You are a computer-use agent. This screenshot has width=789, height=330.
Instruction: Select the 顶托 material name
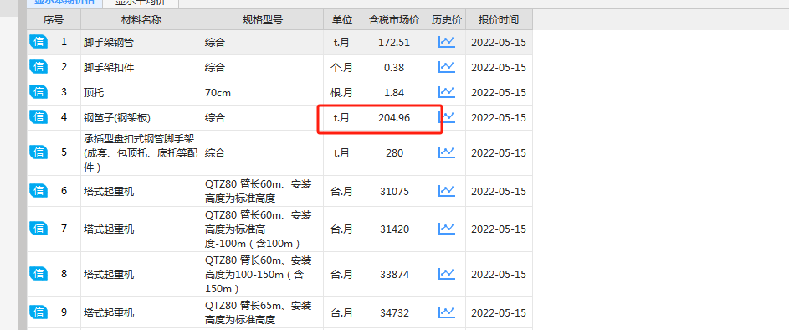pos(94,93)
